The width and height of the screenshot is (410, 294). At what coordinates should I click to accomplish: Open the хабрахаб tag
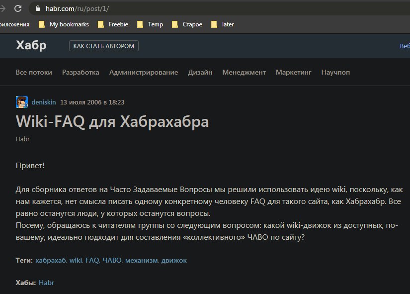coord(51,260)
